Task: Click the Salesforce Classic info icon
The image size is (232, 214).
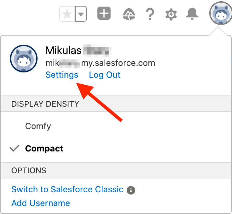Action: pyautogui.click(x=131, y=190)
